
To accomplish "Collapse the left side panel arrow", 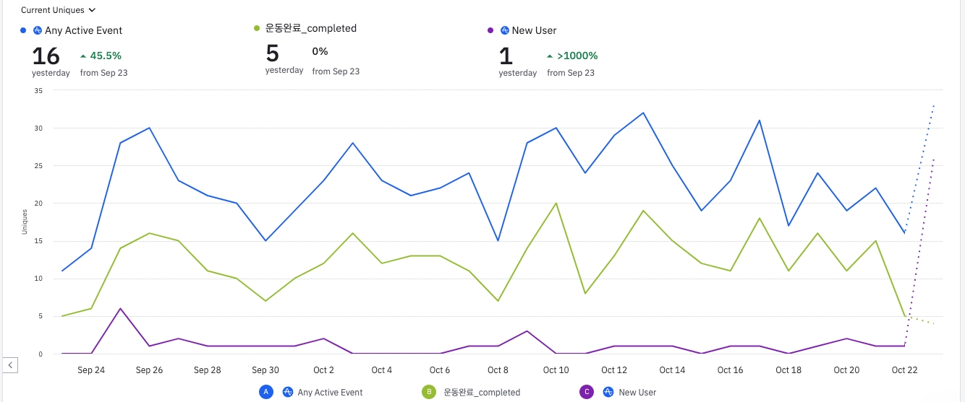I will [10, 366].
